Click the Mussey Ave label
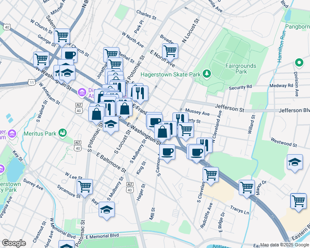Screen dimensions: 310x248 (197, 112)
